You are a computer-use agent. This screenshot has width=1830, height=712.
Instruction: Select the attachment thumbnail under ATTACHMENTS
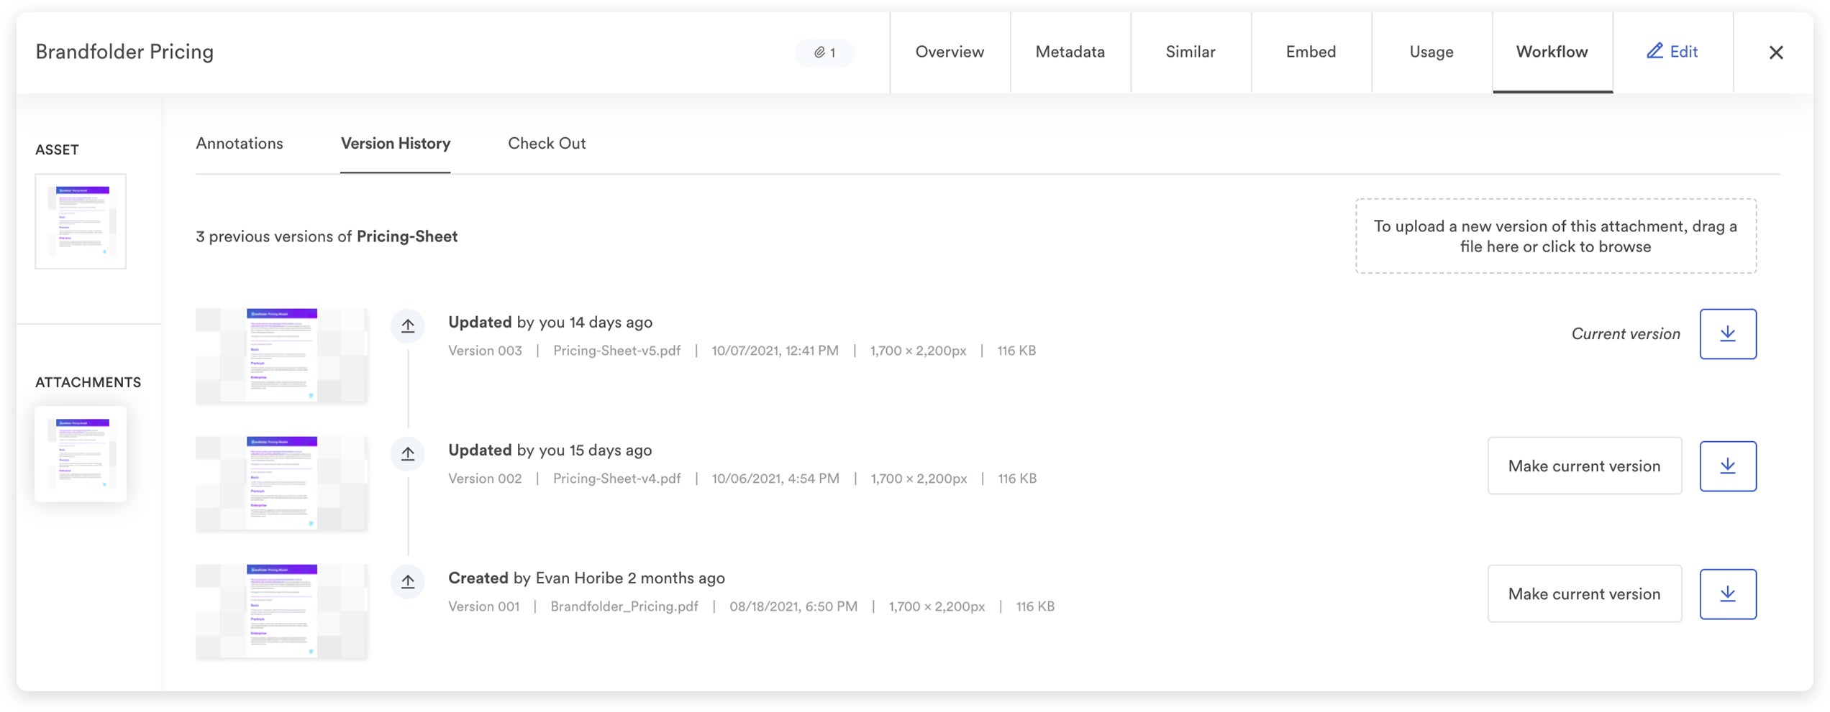[81, 454]
